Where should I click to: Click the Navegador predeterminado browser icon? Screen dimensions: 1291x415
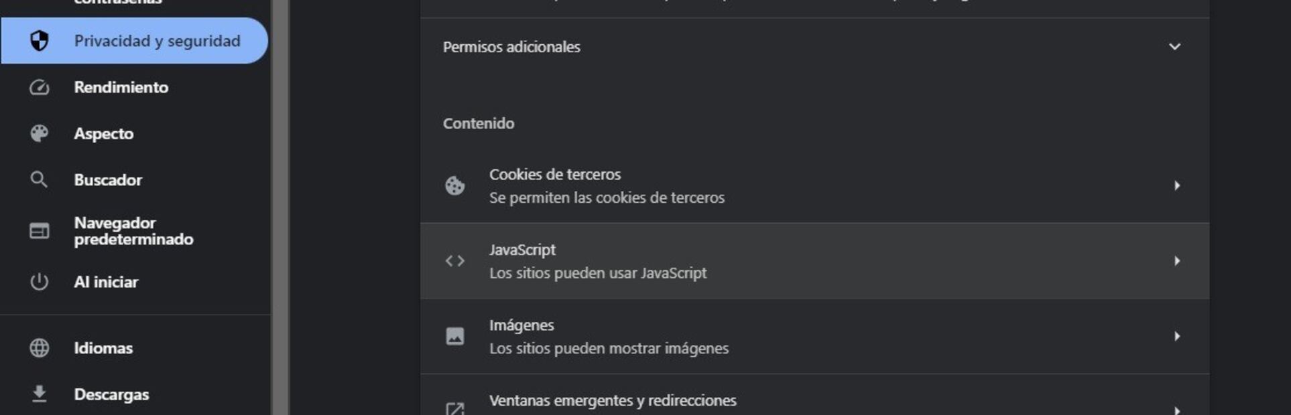click(40, 231)
